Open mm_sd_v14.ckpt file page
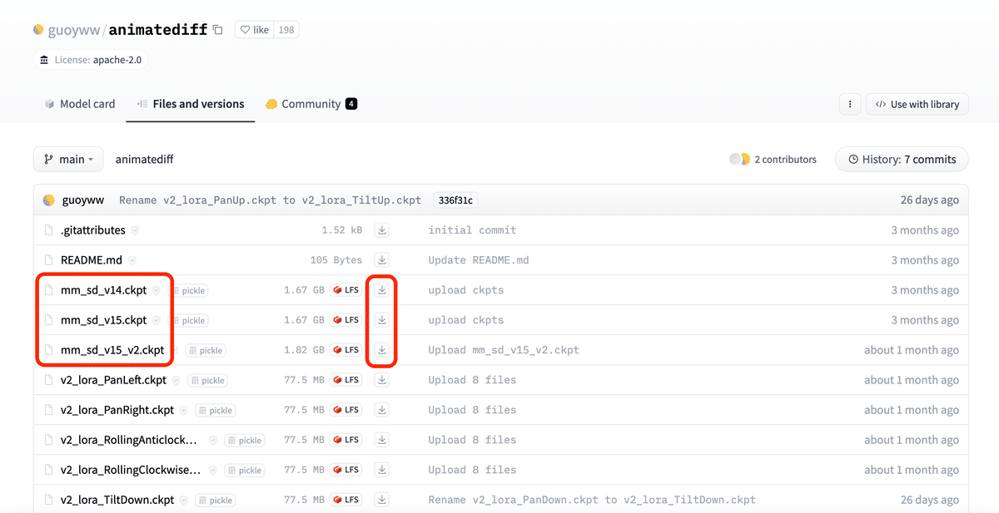This screenshot has width=999, height=513. tap(103, 290)
